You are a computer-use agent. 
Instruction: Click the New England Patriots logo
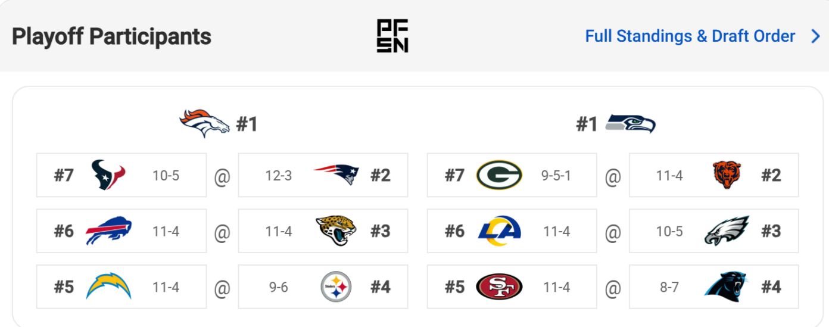(336, 175)
